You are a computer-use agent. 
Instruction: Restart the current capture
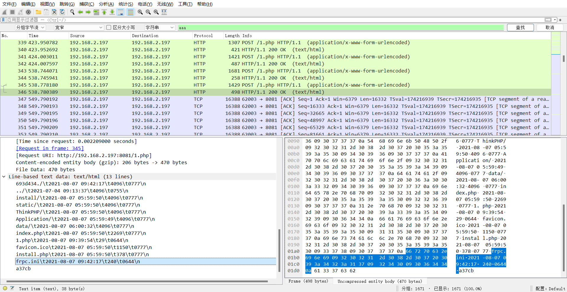(20, 12)
